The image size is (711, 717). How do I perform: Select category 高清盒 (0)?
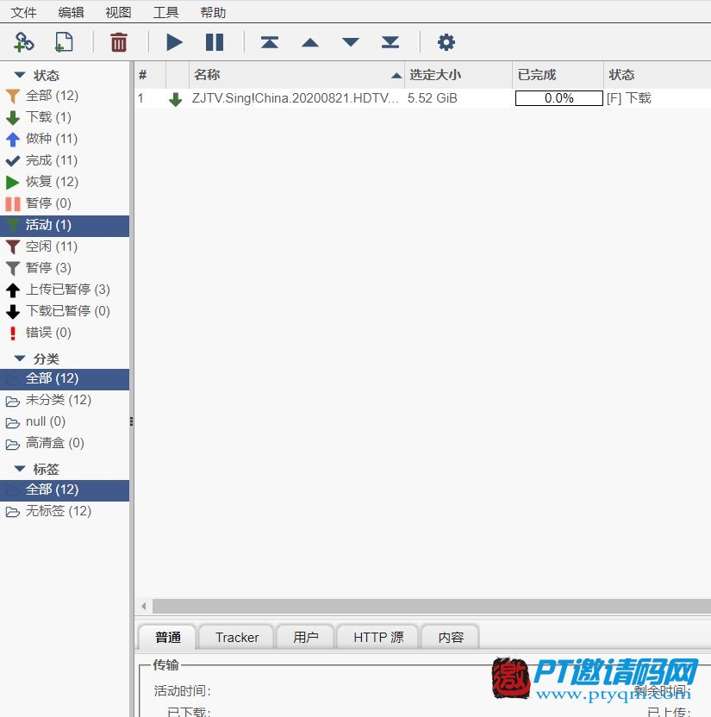(x=65, y=443)
